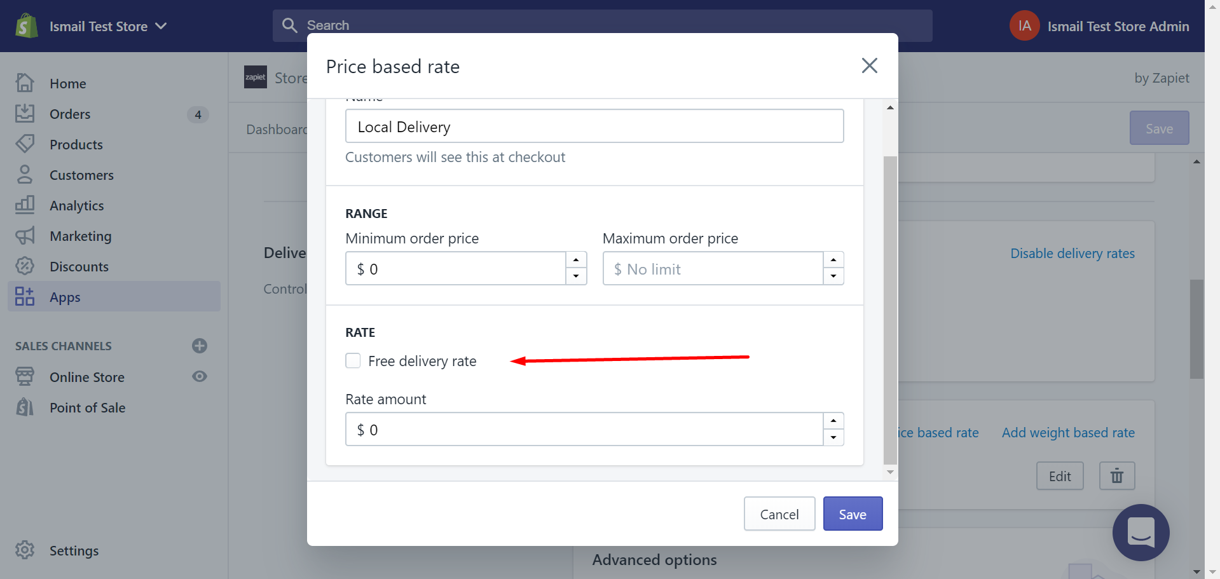Click the Rate amount input field
Viewport: 1220px width, 579px height.
(x=584, y=429)
